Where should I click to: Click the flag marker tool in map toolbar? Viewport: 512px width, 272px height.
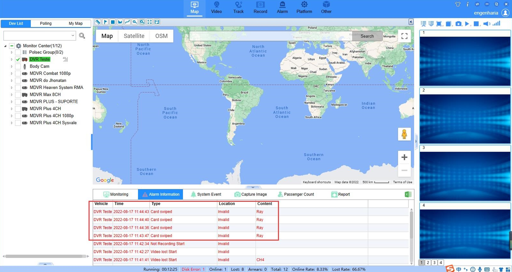tap(105, 22)
